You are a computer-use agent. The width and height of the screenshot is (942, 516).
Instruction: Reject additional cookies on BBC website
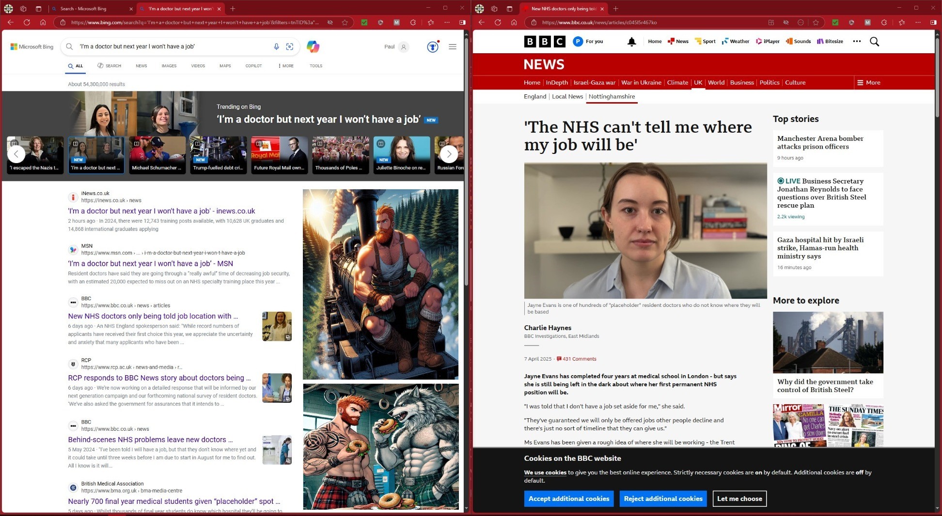[x=663, y=499]
